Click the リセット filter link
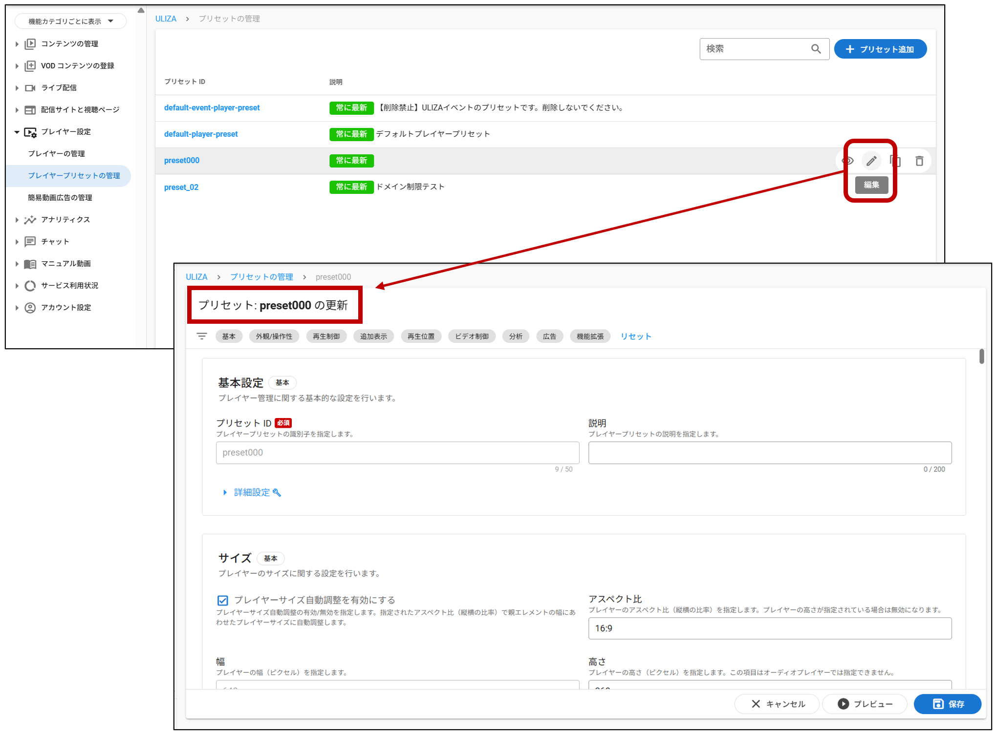The image size is (996, 734). (x=636, y=336)
